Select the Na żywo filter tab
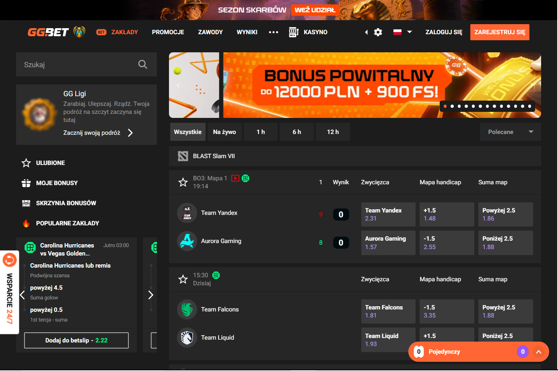This screenshot has height=371, width=558. [x=224, y=132]
